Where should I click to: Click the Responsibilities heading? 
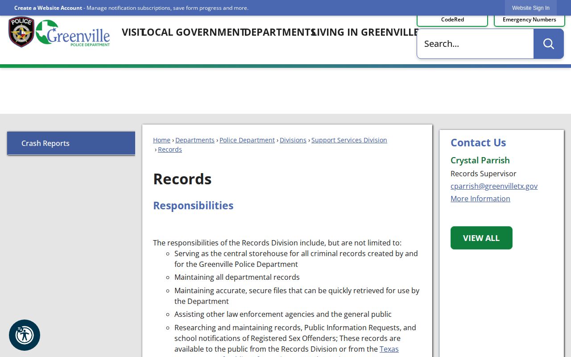193,205
